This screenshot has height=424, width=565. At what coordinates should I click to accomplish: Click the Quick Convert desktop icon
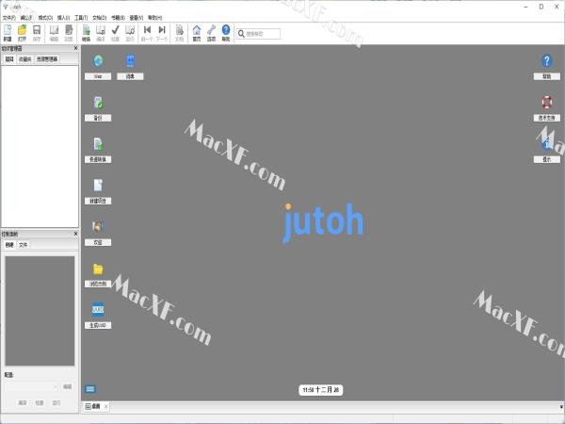tap(98, 144)
